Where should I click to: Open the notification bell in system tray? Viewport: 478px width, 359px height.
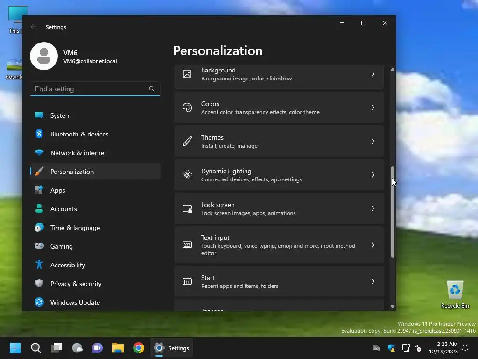[465, 348]
